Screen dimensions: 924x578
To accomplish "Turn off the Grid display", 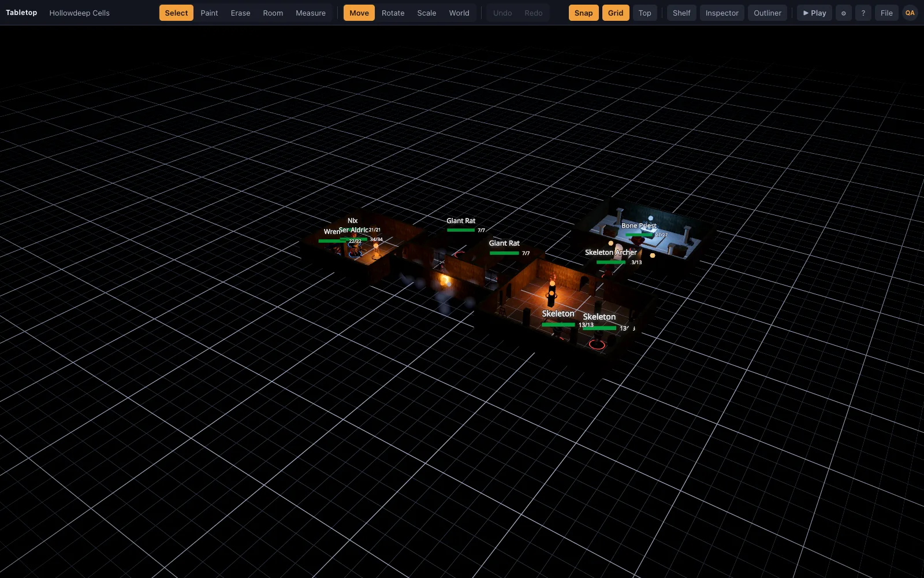I will [x=616, y=13].
